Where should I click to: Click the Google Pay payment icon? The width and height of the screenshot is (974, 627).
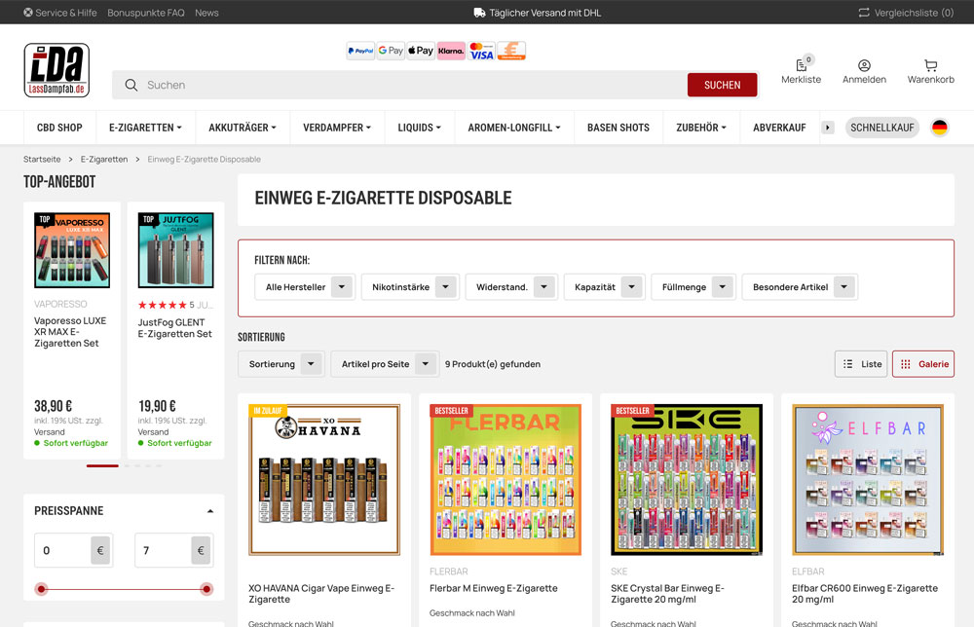pos(391,51)
